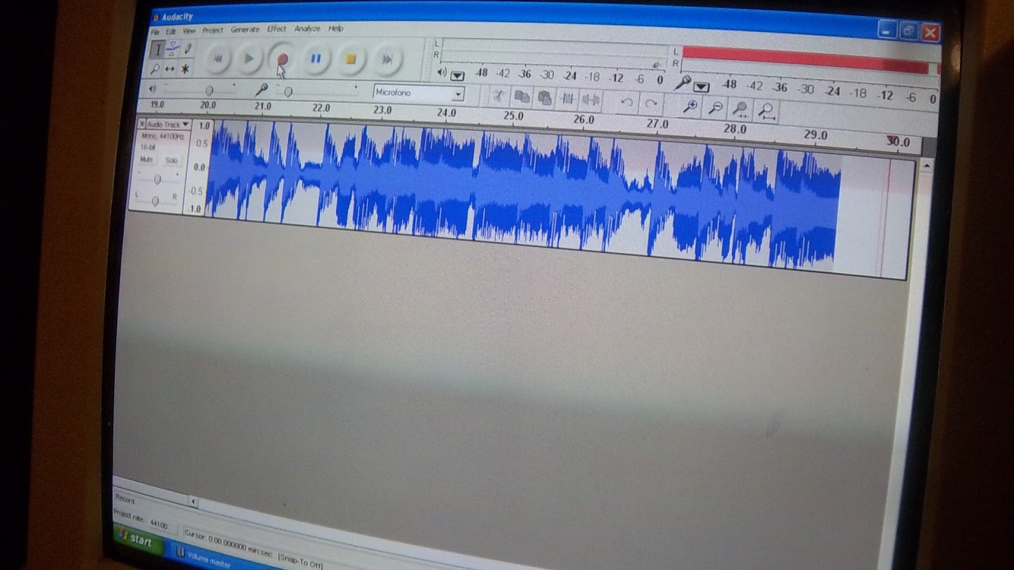The image size is (1014, 570).
Task: Skip to start of the track
Action: coord(217,59)
